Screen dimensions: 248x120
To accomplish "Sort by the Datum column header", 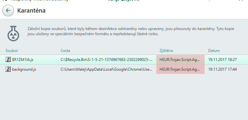I will [214, 51].
